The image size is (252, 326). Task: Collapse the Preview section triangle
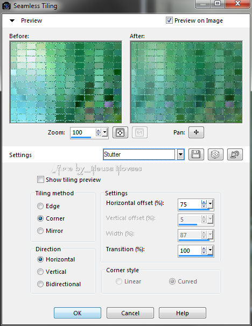pyautogui.click(x=12, y=20)
